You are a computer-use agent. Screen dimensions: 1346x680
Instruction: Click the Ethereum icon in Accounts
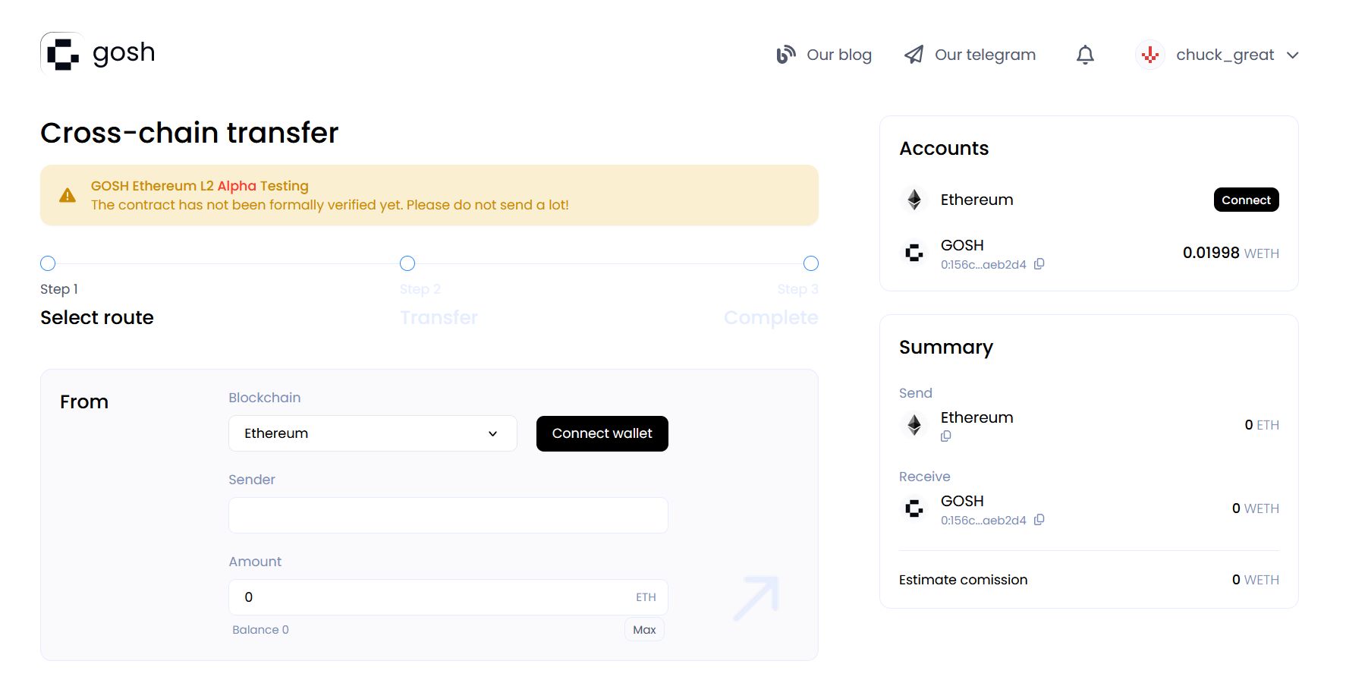pyautogui.click(x=914, y=200)
